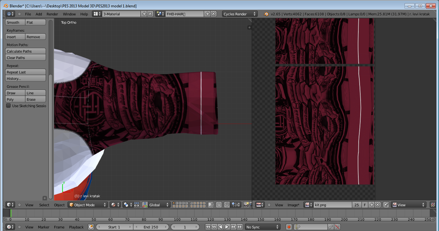The width and height of the screenshot is (439, 231).
Task: Jump to the last frame of the timeline
Action: (240, 227)
